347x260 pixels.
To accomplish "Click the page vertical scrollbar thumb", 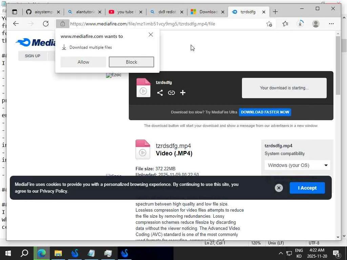I will point(338,65).
